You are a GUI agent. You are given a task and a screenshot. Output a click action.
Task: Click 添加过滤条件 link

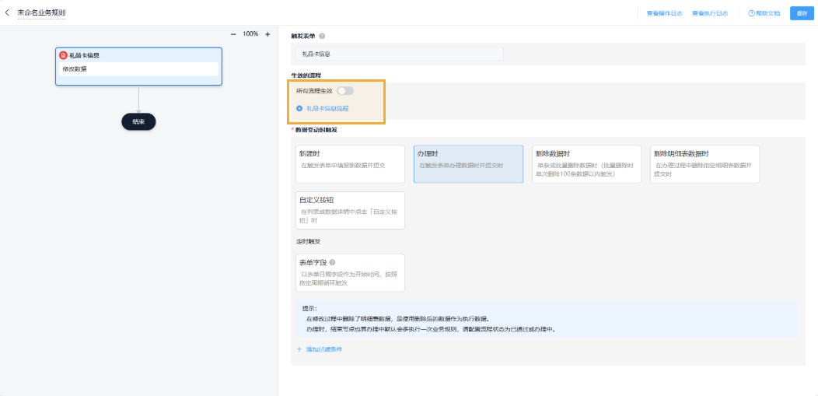[x=320, y=349]
